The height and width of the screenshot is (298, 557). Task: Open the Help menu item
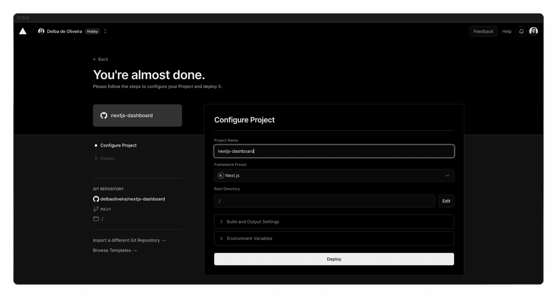coord(507,31)
